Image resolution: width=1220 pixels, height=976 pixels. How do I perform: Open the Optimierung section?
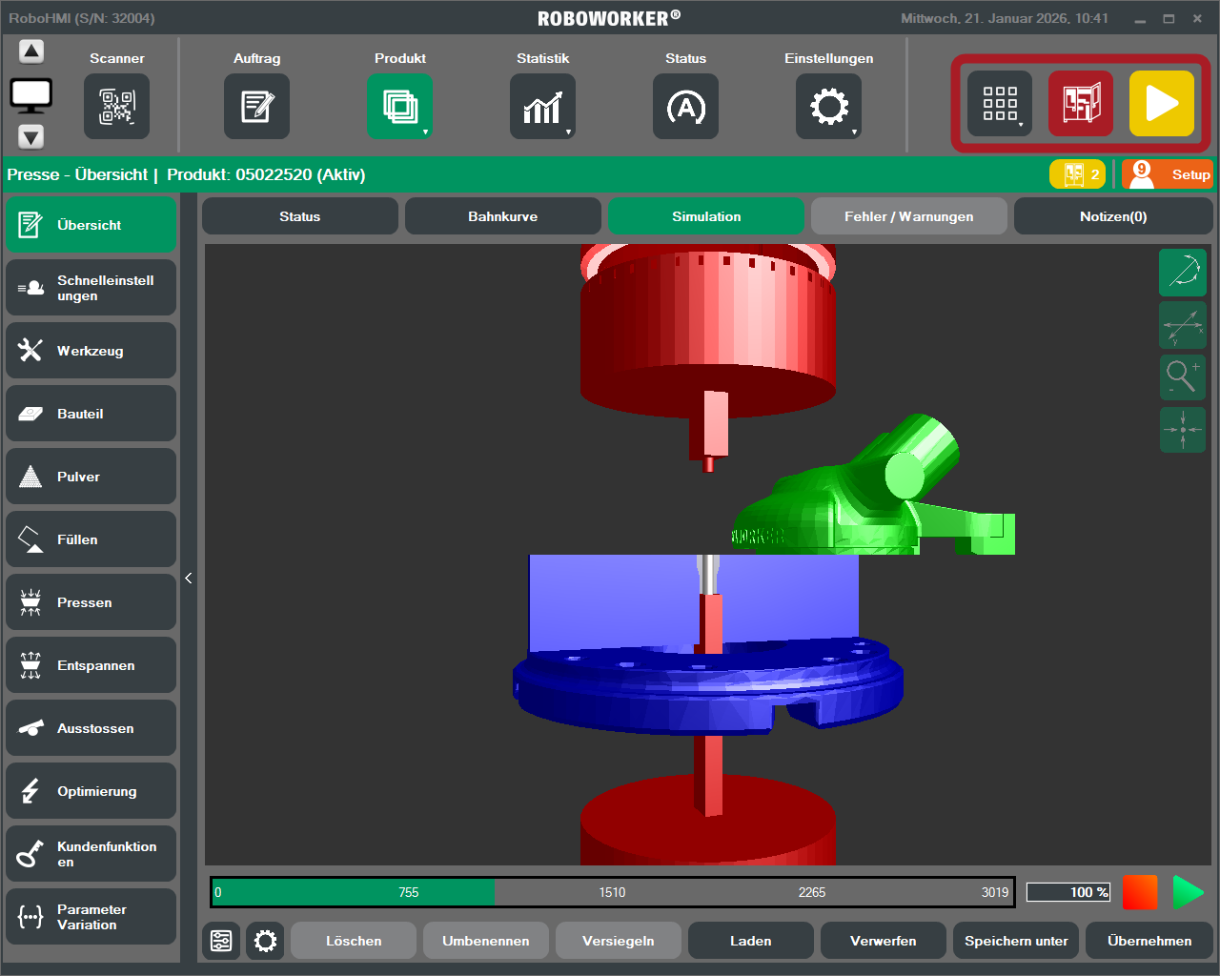(91, 791)
